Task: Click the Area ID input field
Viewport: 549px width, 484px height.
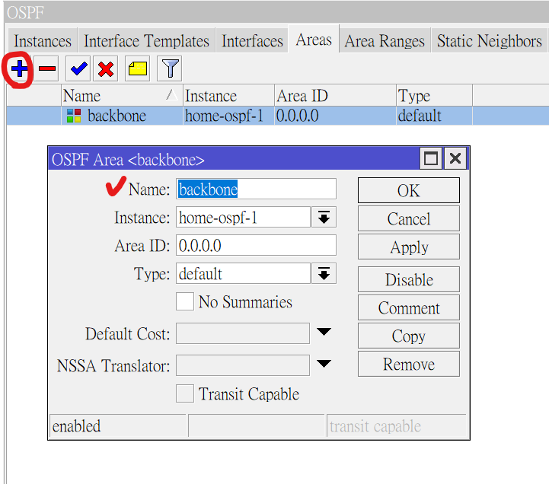Action: tap(256, 245)
